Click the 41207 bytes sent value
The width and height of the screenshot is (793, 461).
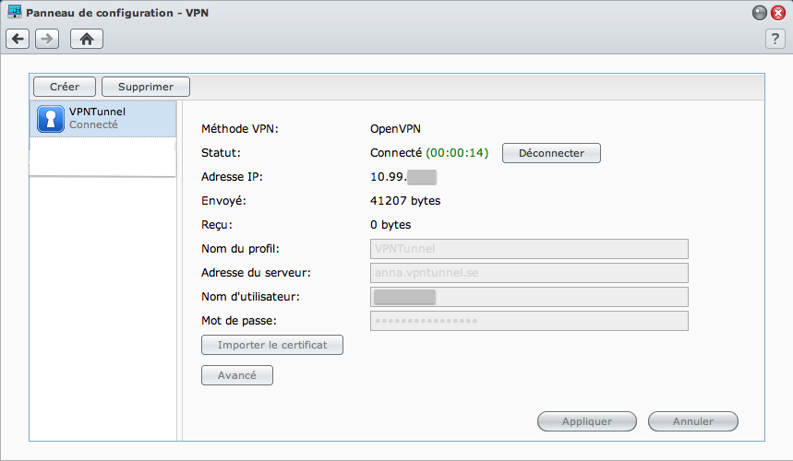[x=405, y=200]
